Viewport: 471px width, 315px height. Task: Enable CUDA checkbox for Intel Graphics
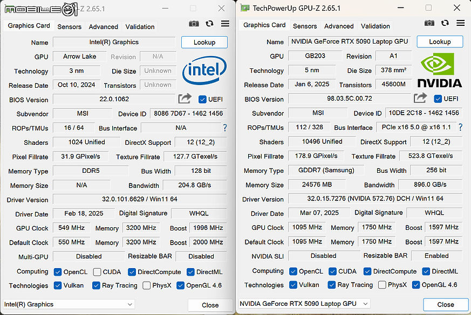coord(97,272)
